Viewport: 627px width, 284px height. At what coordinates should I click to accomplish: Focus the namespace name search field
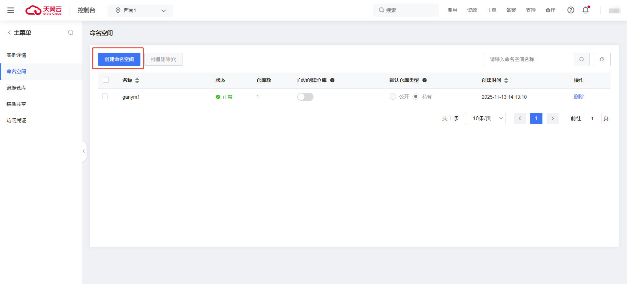528,59
